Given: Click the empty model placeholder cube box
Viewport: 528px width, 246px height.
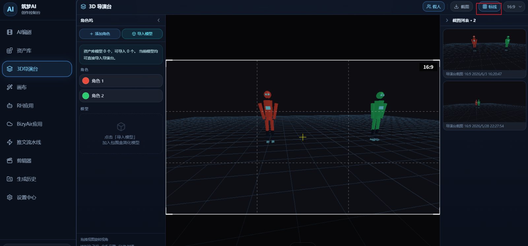Looking at the screenshot, I should 121,134.
